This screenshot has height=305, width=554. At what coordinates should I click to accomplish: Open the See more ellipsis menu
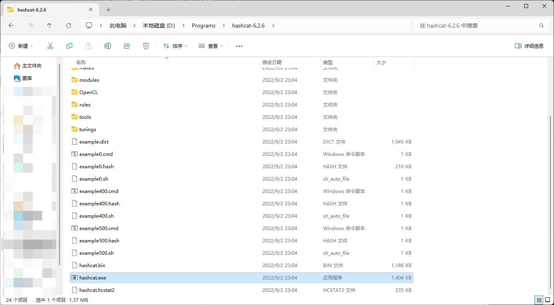[x=239, y=46]
